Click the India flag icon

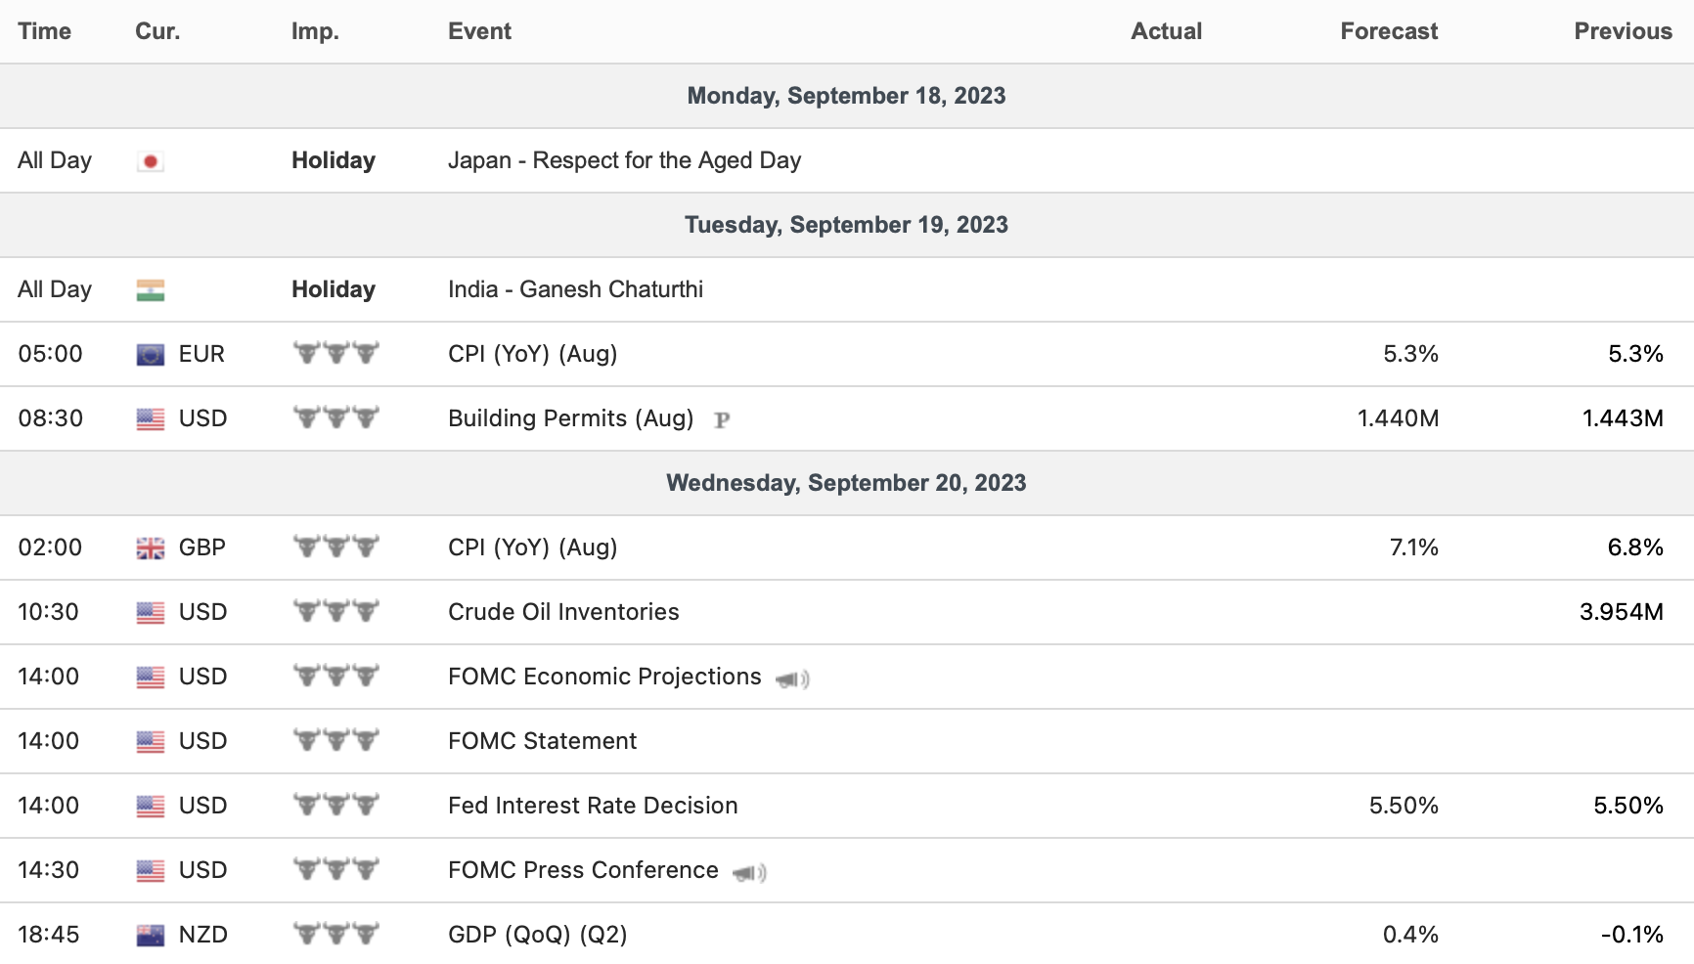150,290
